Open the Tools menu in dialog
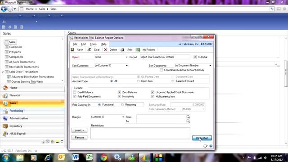The image size is (288, 162). click(x=93, y=44)
